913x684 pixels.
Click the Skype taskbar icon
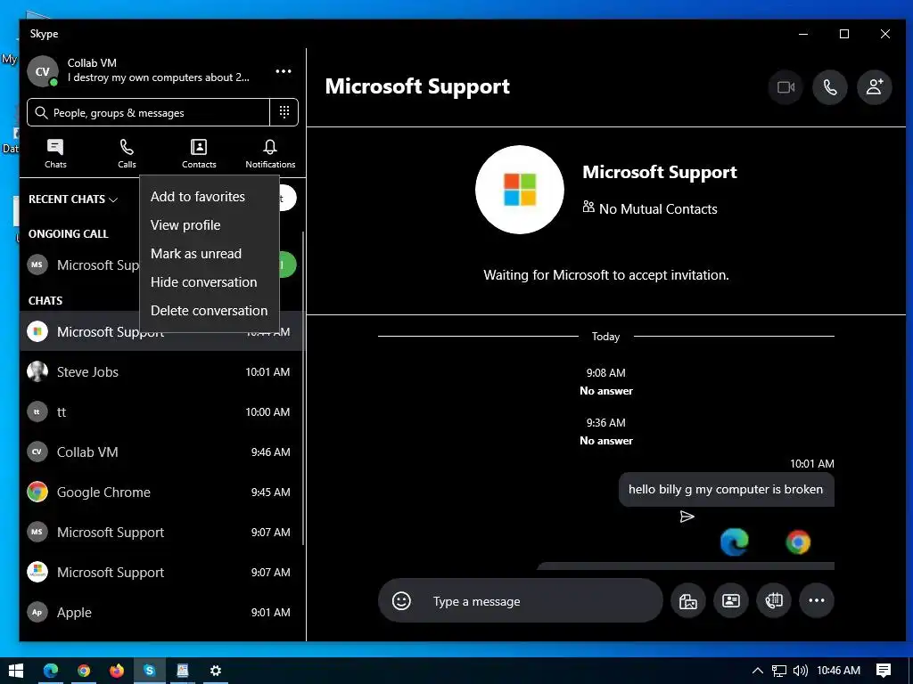tap(150, 671)
